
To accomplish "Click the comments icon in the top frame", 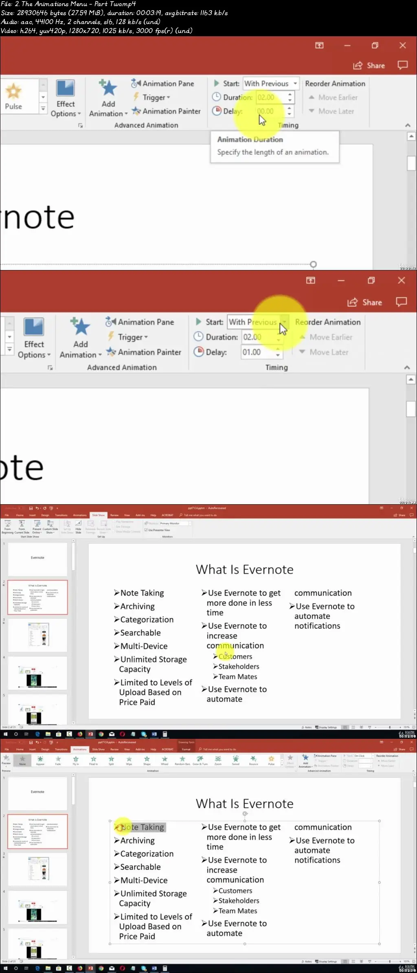I will tap(402, 65).
